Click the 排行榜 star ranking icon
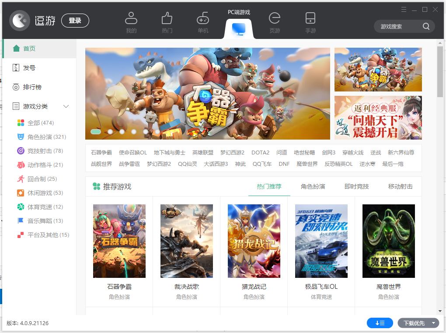The width and height of the screenshot is (446, 333). pyautogui.click(x=16, y=87)
